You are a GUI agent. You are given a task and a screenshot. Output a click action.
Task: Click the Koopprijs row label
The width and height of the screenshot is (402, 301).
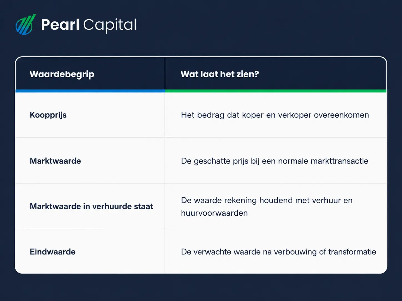click(x=48, y=115)
